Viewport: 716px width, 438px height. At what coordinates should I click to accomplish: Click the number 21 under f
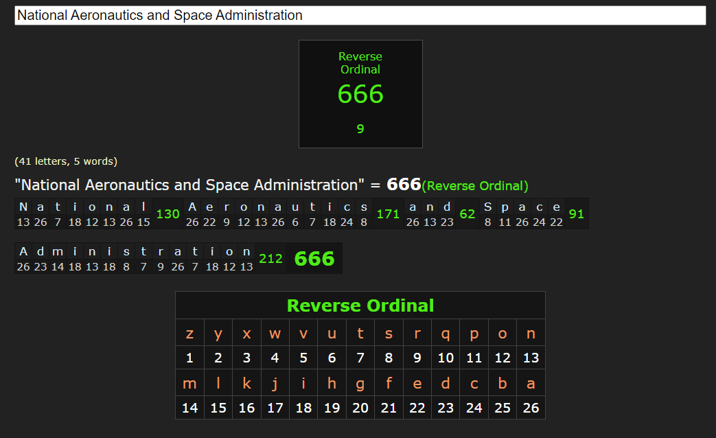(x=389, y=408)
